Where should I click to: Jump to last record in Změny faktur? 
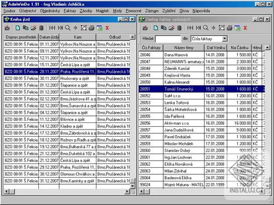(198, 28)
